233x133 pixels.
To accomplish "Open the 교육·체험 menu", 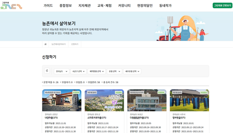I will point(105,6).
